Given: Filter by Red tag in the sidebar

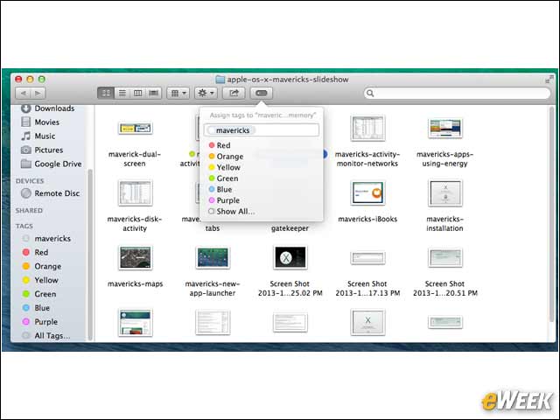Looking at the screenshot, I should (x=35, y=252).
